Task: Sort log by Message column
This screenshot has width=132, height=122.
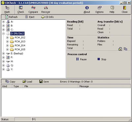Action: (x=104, y=86)
